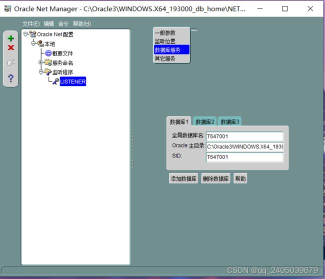
Task: Open help via the question mark icon
Action: click(10, 78)
